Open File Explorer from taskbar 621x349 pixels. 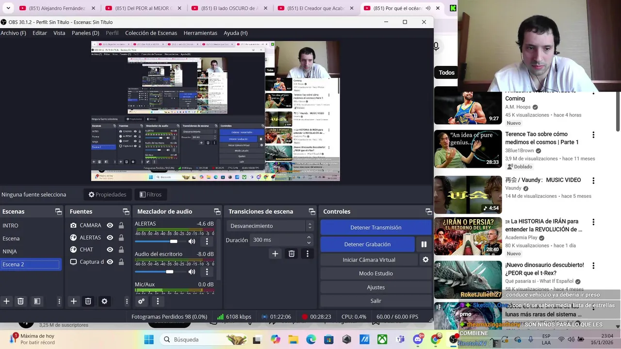click(293, 339)
